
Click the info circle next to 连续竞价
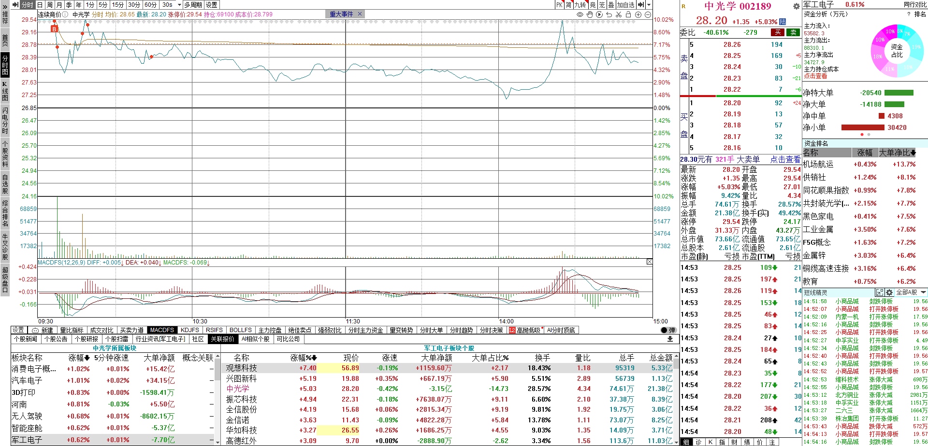(65, 14)
